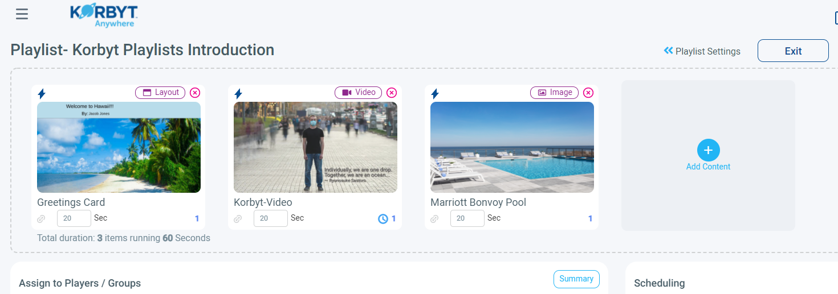
Task: Click lightning bolt icon on Marriott Bonvoy Pool
Action: pos(435,93)
